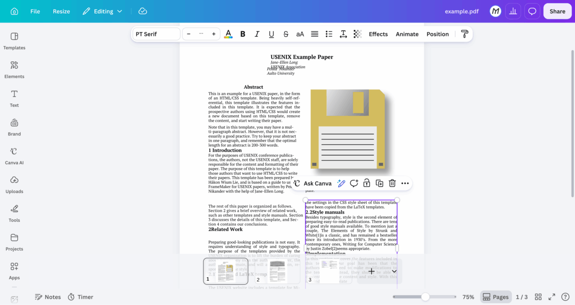
Task: Open line spacing options
Action: click(x=344, y=34)
